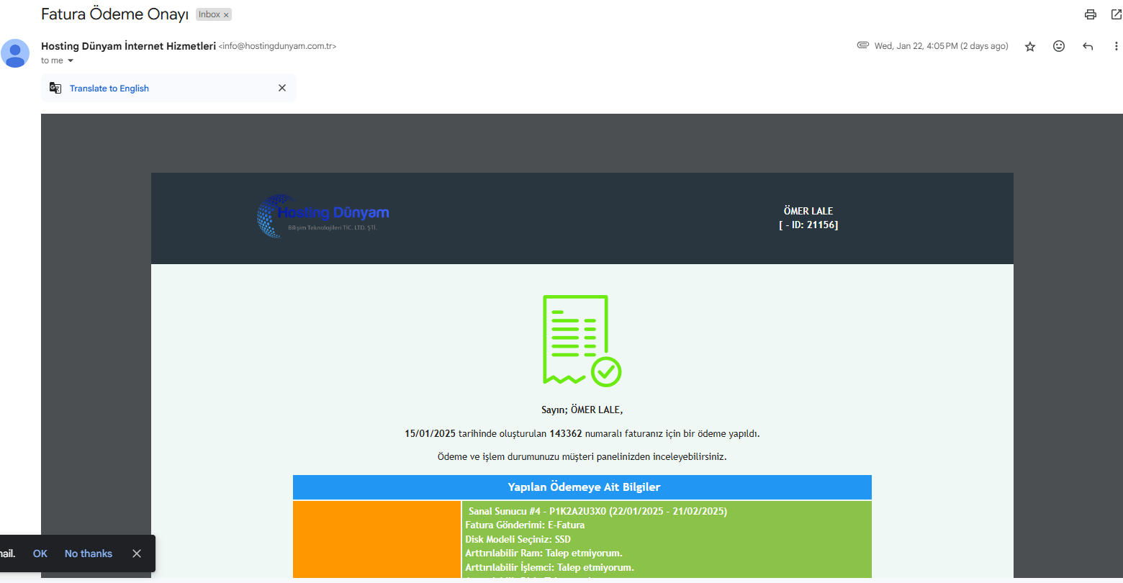Click sender name Hosting Dünyam İnternet Hizmetleri
The image size is (1123, 583).
(128, 46)
